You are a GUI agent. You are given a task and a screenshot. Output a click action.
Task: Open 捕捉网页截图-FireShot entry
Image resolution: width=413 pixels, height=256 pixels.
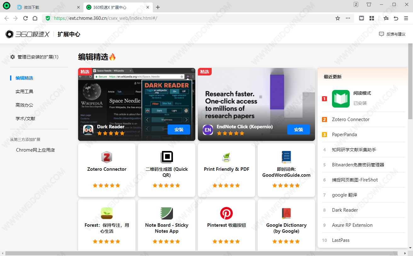click(355, 180)
